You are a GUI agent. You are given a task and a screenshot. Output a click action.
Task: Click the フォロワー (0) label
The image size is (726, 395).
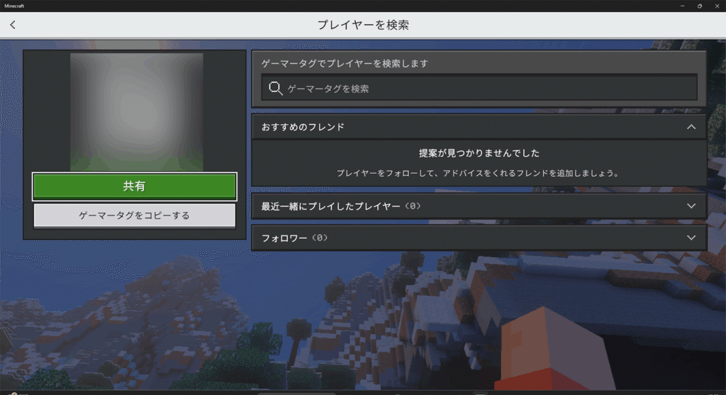(x=295, y=238)
